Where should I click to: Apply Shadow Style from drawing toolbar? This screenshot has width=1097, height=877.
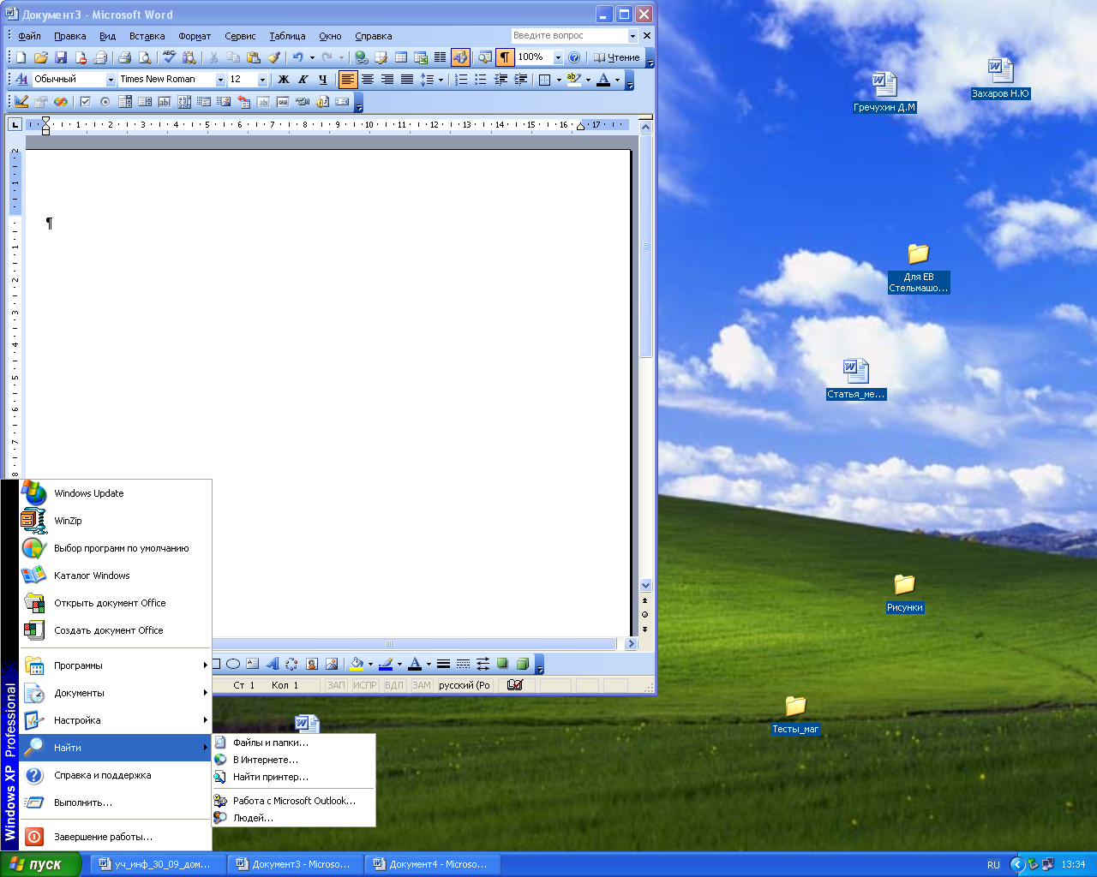pos(502,664)
